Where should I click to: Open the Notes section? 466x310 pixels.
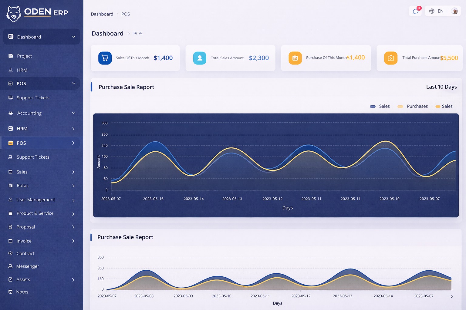click(22, 292)
